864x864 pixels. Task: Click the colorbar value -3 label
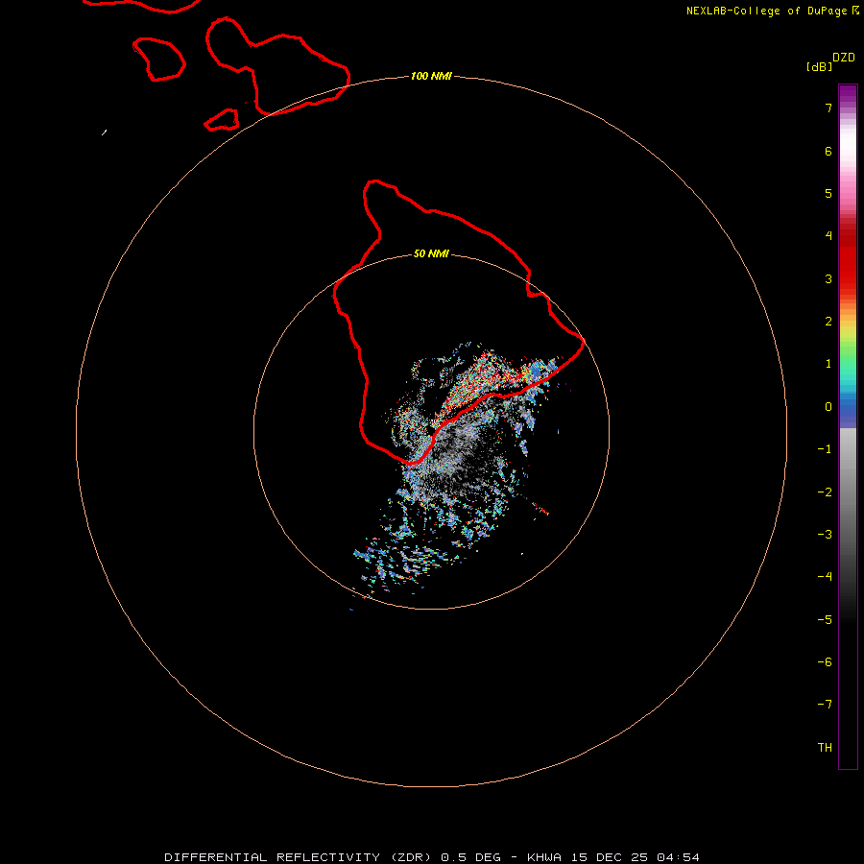(825, 535)
